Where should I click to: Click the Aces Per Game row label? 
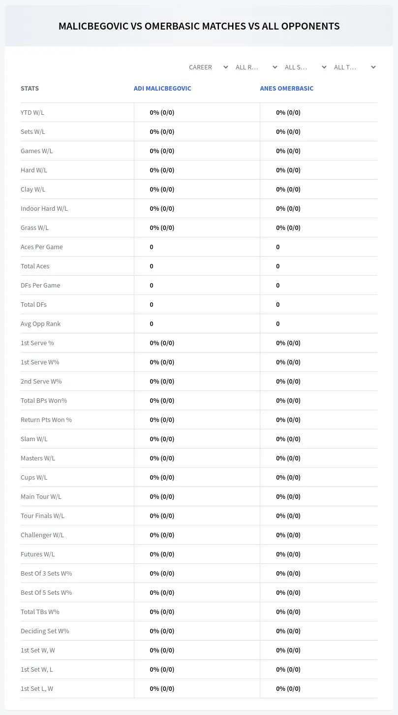point(42,247)
